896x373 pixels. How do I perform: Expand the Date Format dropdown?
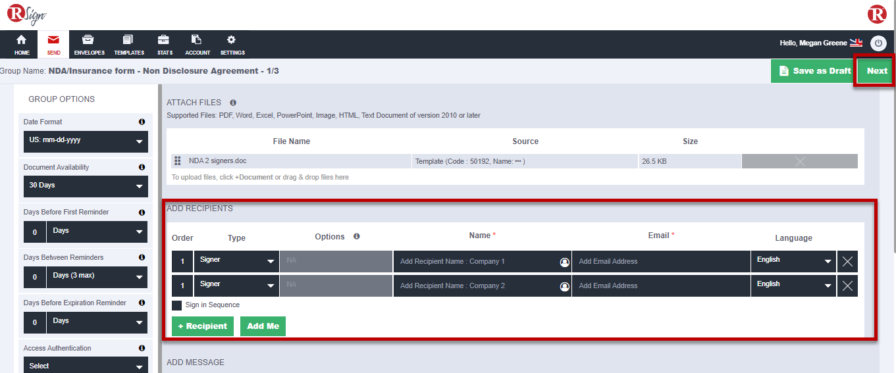click(x=86, y=141)
